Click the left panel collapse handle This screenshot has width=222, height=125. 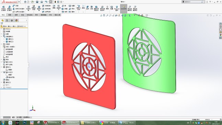(28, 65)
